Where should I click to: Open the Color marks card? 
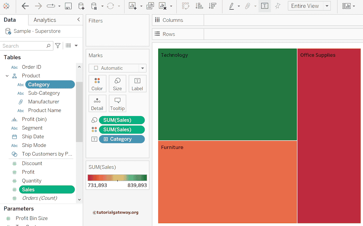[97, 84]
